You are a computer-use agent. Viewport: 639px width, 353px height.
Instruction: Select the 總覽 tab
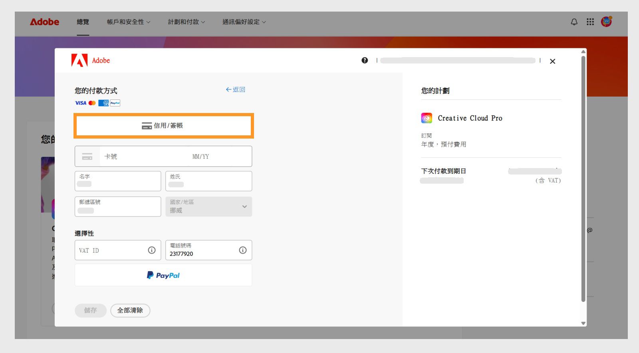[x=83, y=22]
